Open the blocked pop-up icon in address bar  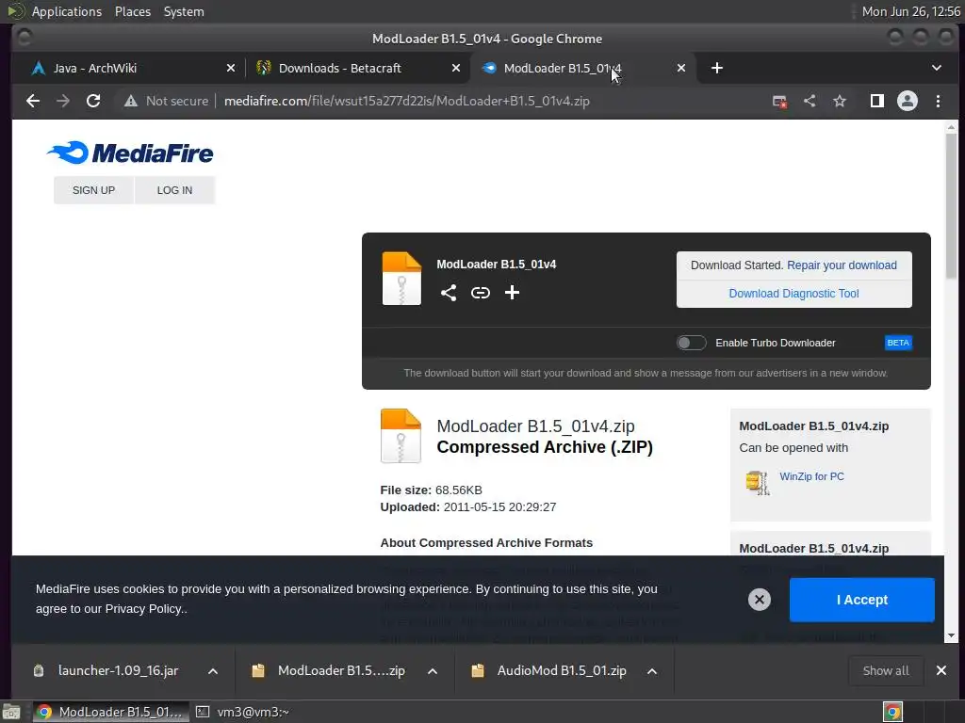tap(779, 102)
